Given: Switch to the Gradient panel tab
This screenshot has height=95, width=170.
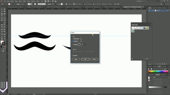Looking at the screenshot, I should pos(158,75).
